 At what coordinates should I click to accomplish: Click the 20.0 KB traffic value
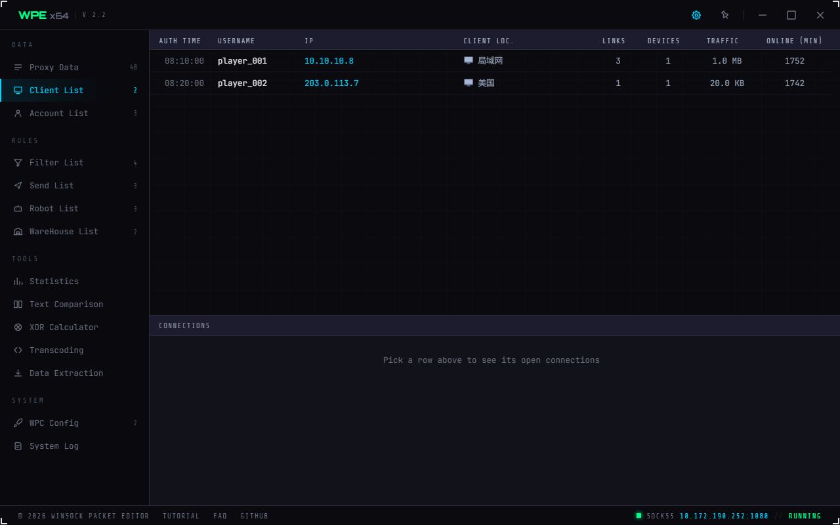727,83
